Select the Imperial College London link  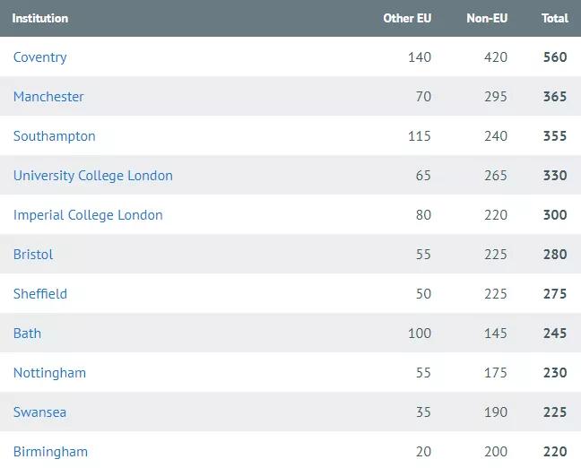(x=88, y=215)
